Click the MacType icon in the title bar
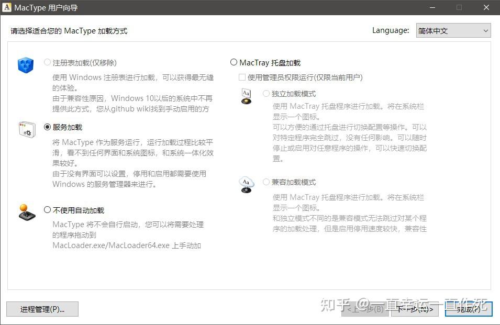 pyautogui.click(x=7, y=7)
